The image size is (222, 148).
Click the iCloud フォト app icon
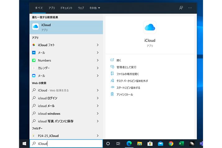point(34,45)
